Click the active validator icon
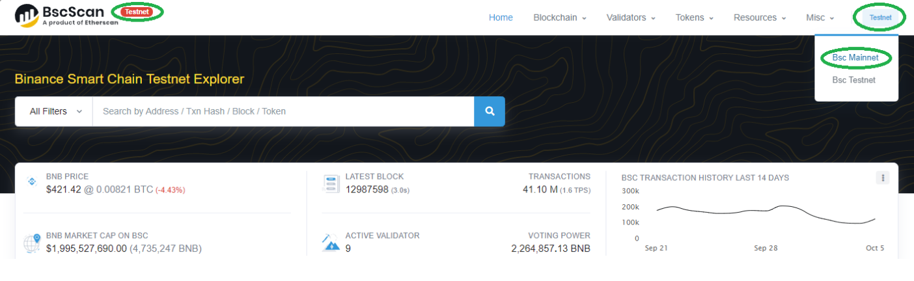This screenshot has height=281, width=914. point(331,243)
